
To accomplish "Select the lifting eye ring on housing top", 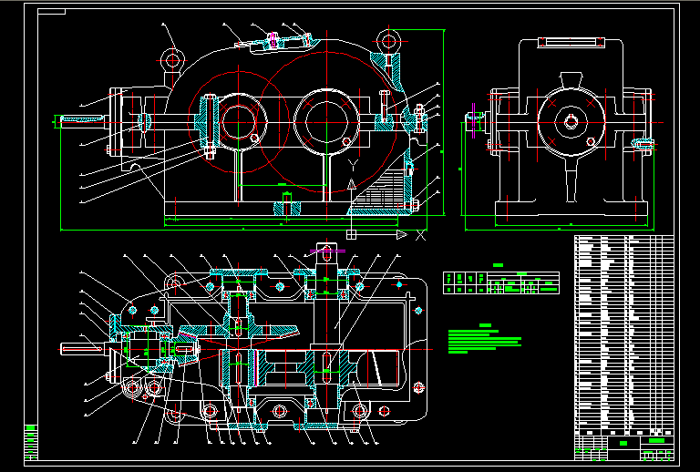I will click(x=172, y=60).
